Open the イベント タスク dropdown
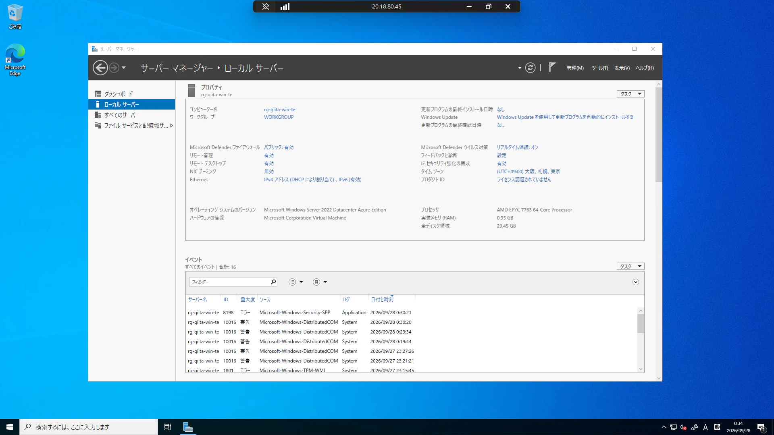This screenshot has width=774, height=435. (630, 266)
